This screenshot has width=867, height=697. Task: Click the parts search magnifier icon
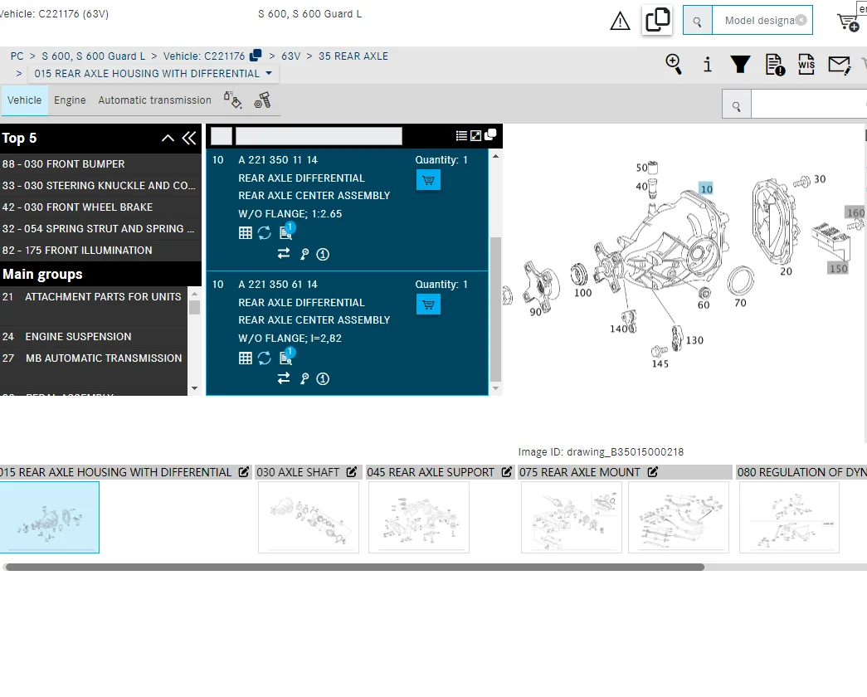click(x=737, y=106)
